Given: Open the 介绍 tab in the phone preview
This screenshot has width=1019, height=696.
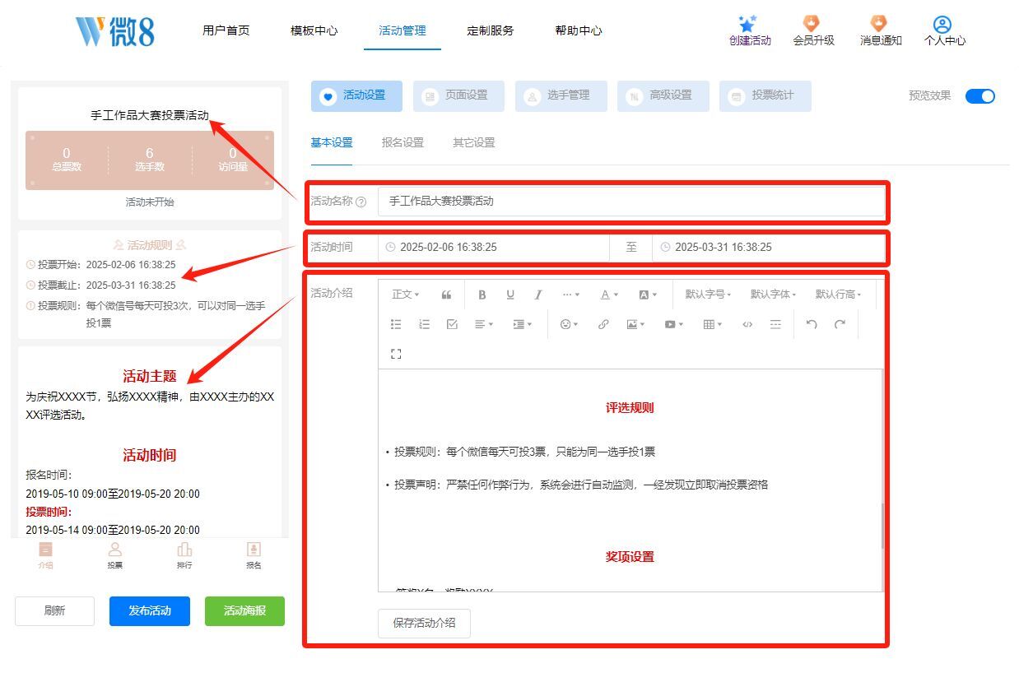Looking at the screenshot, I should (x=45, y=555).
